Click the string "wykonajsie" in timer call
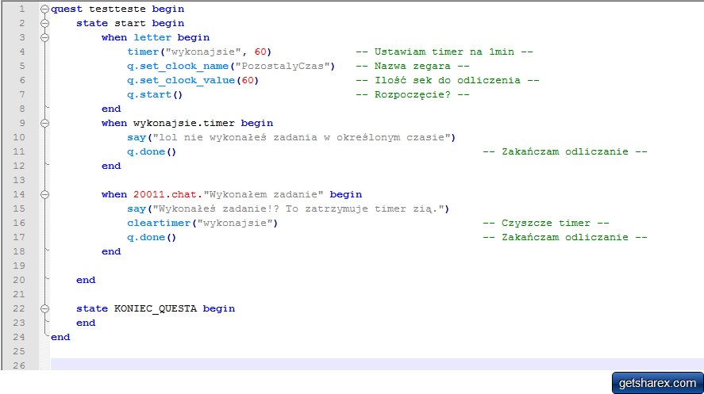Screen dimensions: 704x394 204,52
